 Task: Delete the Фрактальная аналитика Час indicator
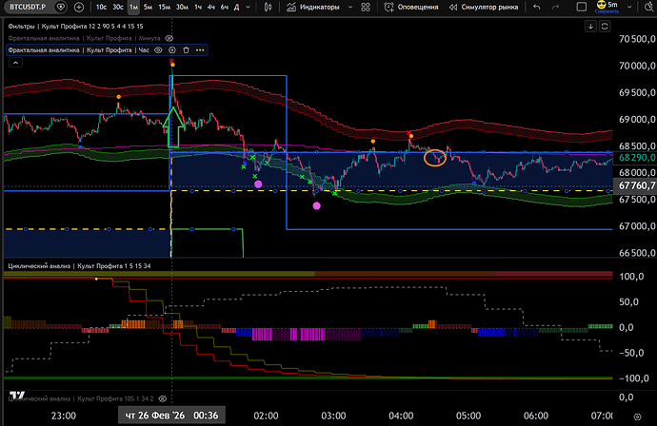186,49
